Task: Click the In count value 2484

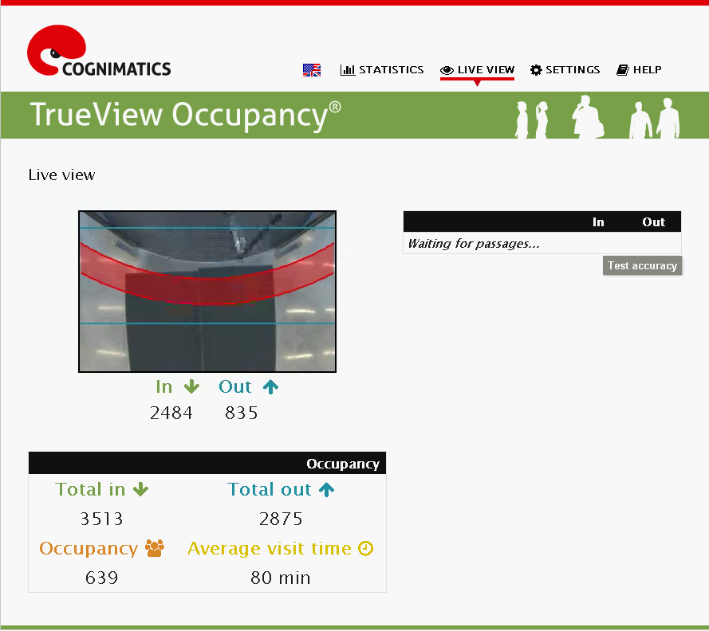Action: 171,413
